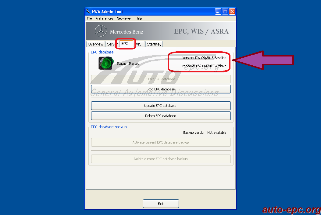The width and height of the screenshot is (321, 215).
Task: Click the Mercedes-Benz wordmark text
Action: click(x=127, y=32)
